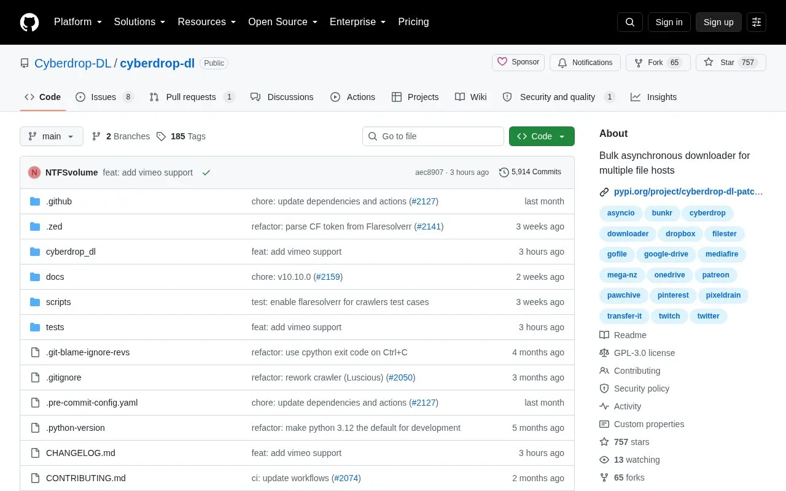Expand the Open Source menu
Screen dimensions: 786x491
tap(283, 22)
